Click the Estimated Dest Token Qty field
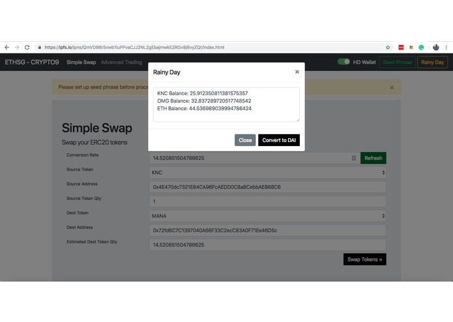This screenshot has height=322, width=453. pyautogui.click(x=267, y=244)
